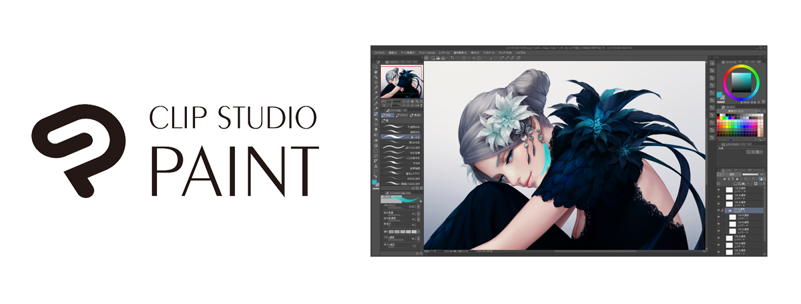Switch to the 水彩 sub tool group tab

tap(388, 115)
